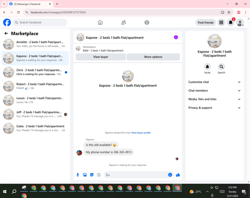Expand Privacy & support section
Viewport: 250px width, 198px height.
pos(214,108)
